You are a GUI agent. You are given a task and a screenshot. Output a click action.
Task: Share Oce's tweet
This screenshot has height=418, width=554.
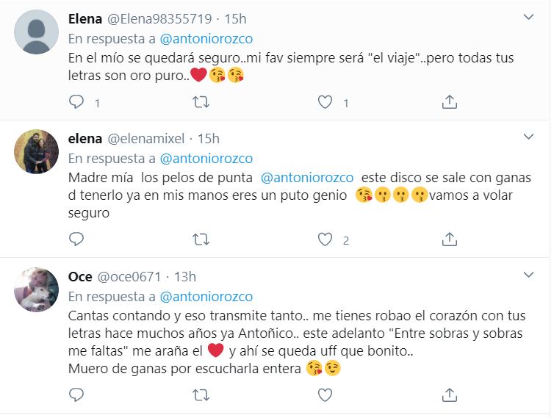[x=450, y=395]
